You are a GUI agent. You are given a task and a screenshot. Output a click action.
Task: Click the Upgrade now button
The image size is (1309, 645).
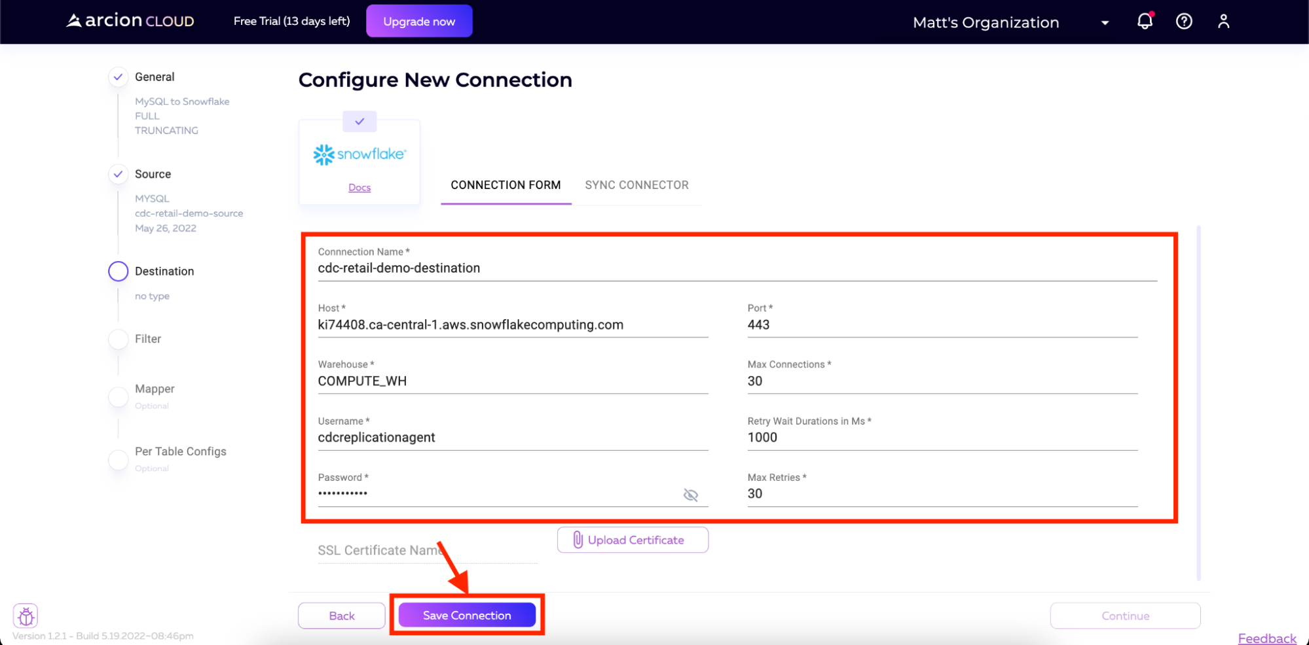coord(419,21)
